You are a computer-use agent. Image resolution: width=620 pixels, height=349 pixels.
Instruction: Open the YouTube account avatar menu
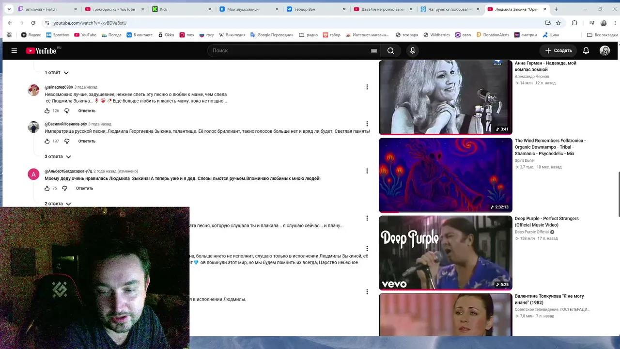pos(604,50)
